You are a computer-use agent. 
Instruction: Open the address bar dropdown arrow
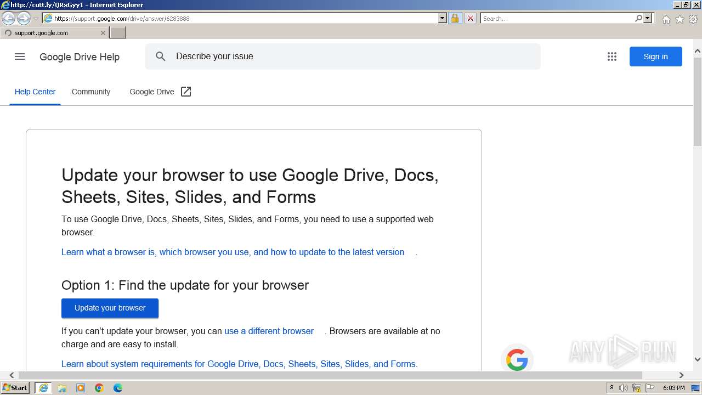(443, 18)
